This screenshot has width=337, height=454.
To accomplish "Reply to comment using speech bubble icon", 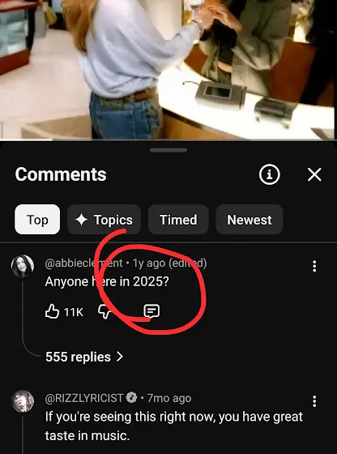I will pyautogui.click(x=151, y=311).
